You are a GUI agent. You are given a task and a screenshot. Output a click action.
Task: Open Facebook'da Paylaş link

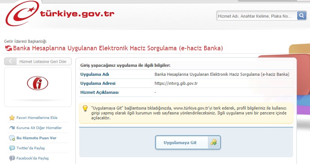coord(32,158)
